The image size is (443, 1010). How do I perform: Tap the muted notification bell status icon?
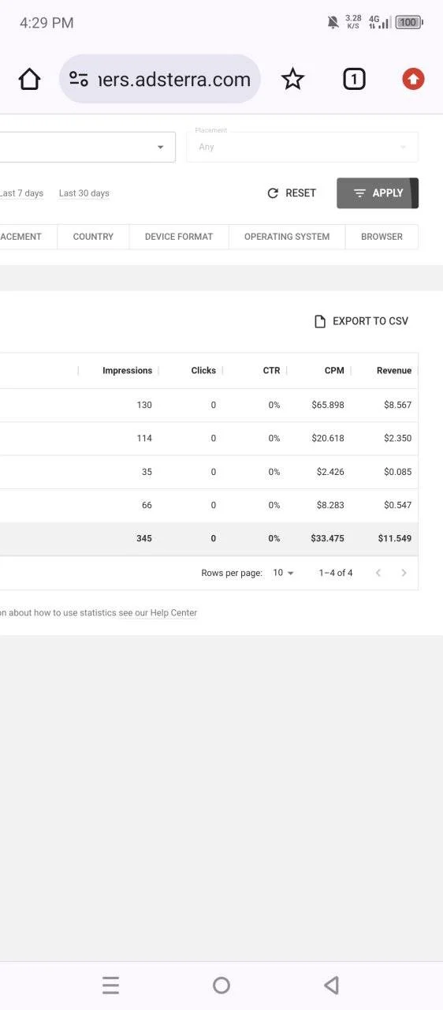tap(333, 23)
